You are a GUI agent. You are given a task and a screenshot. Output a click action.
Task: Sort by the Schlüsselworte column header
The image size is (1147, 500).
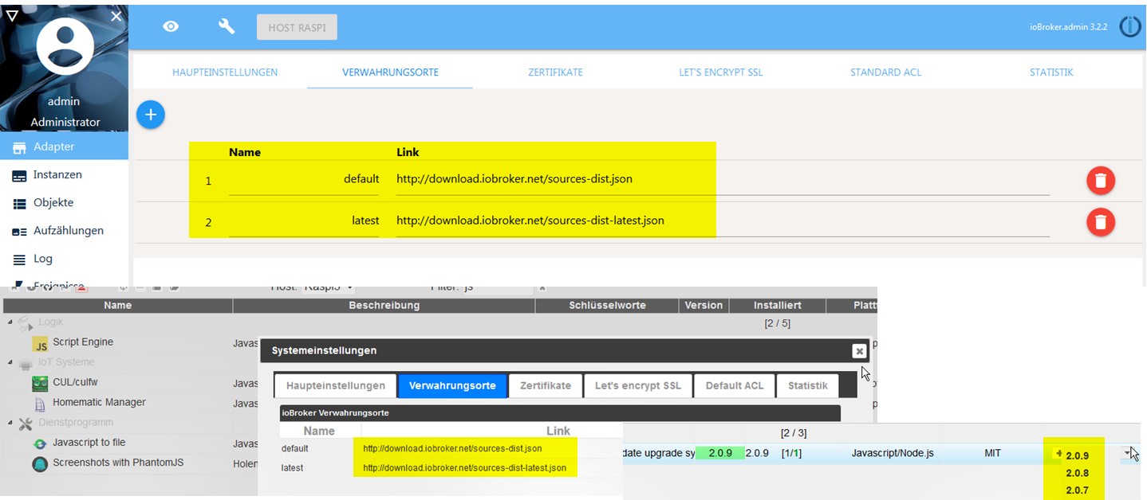607,305
